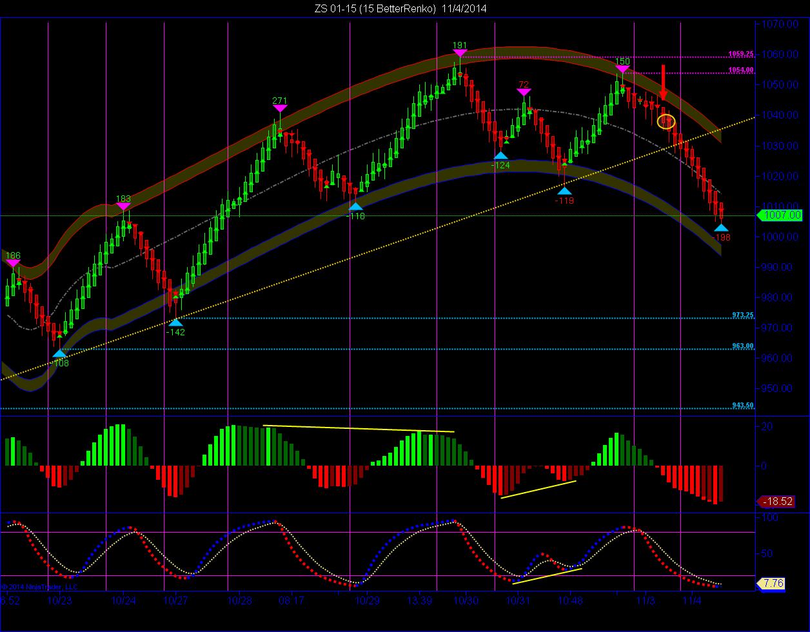Select the blue support level label 973.25
Viewport: 810px width, 632px height.
tap(743, 315)
